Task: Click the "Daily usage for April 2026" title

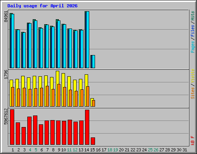Action: [42, 6]
